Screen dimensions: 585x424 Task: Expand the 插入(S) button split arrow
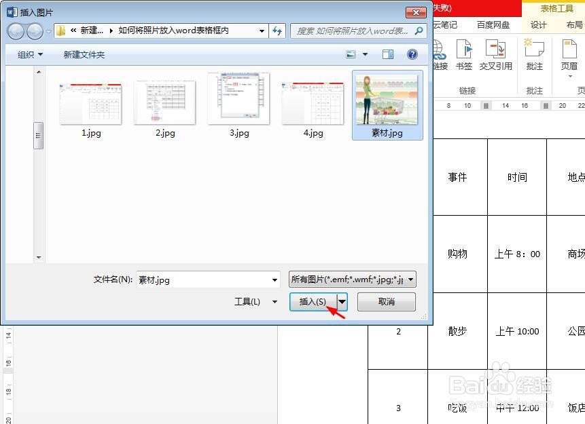pos(342,301)
